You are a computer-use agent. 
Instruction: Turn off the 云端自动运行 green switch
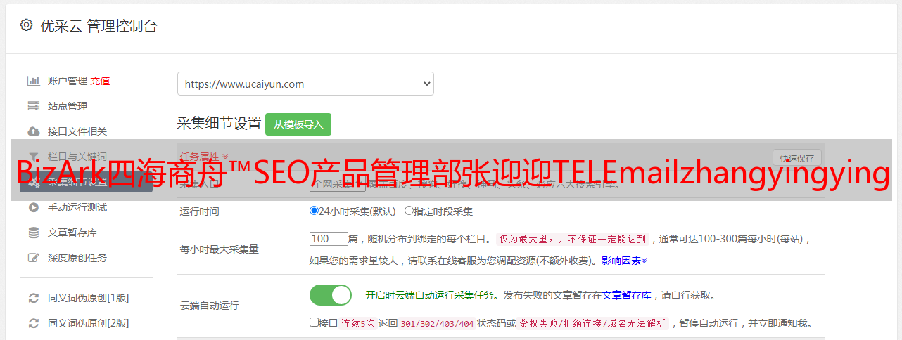pos(331,295)
